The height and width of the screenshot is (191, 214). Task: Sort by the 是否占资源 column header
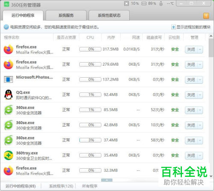[66, 37]
